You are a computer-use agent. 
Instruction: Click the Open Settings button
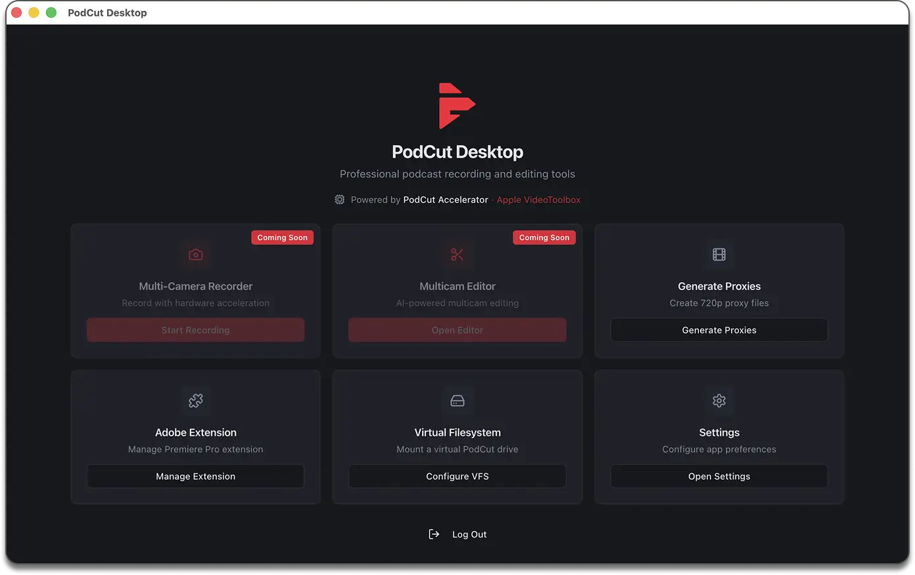click(719, 477)
